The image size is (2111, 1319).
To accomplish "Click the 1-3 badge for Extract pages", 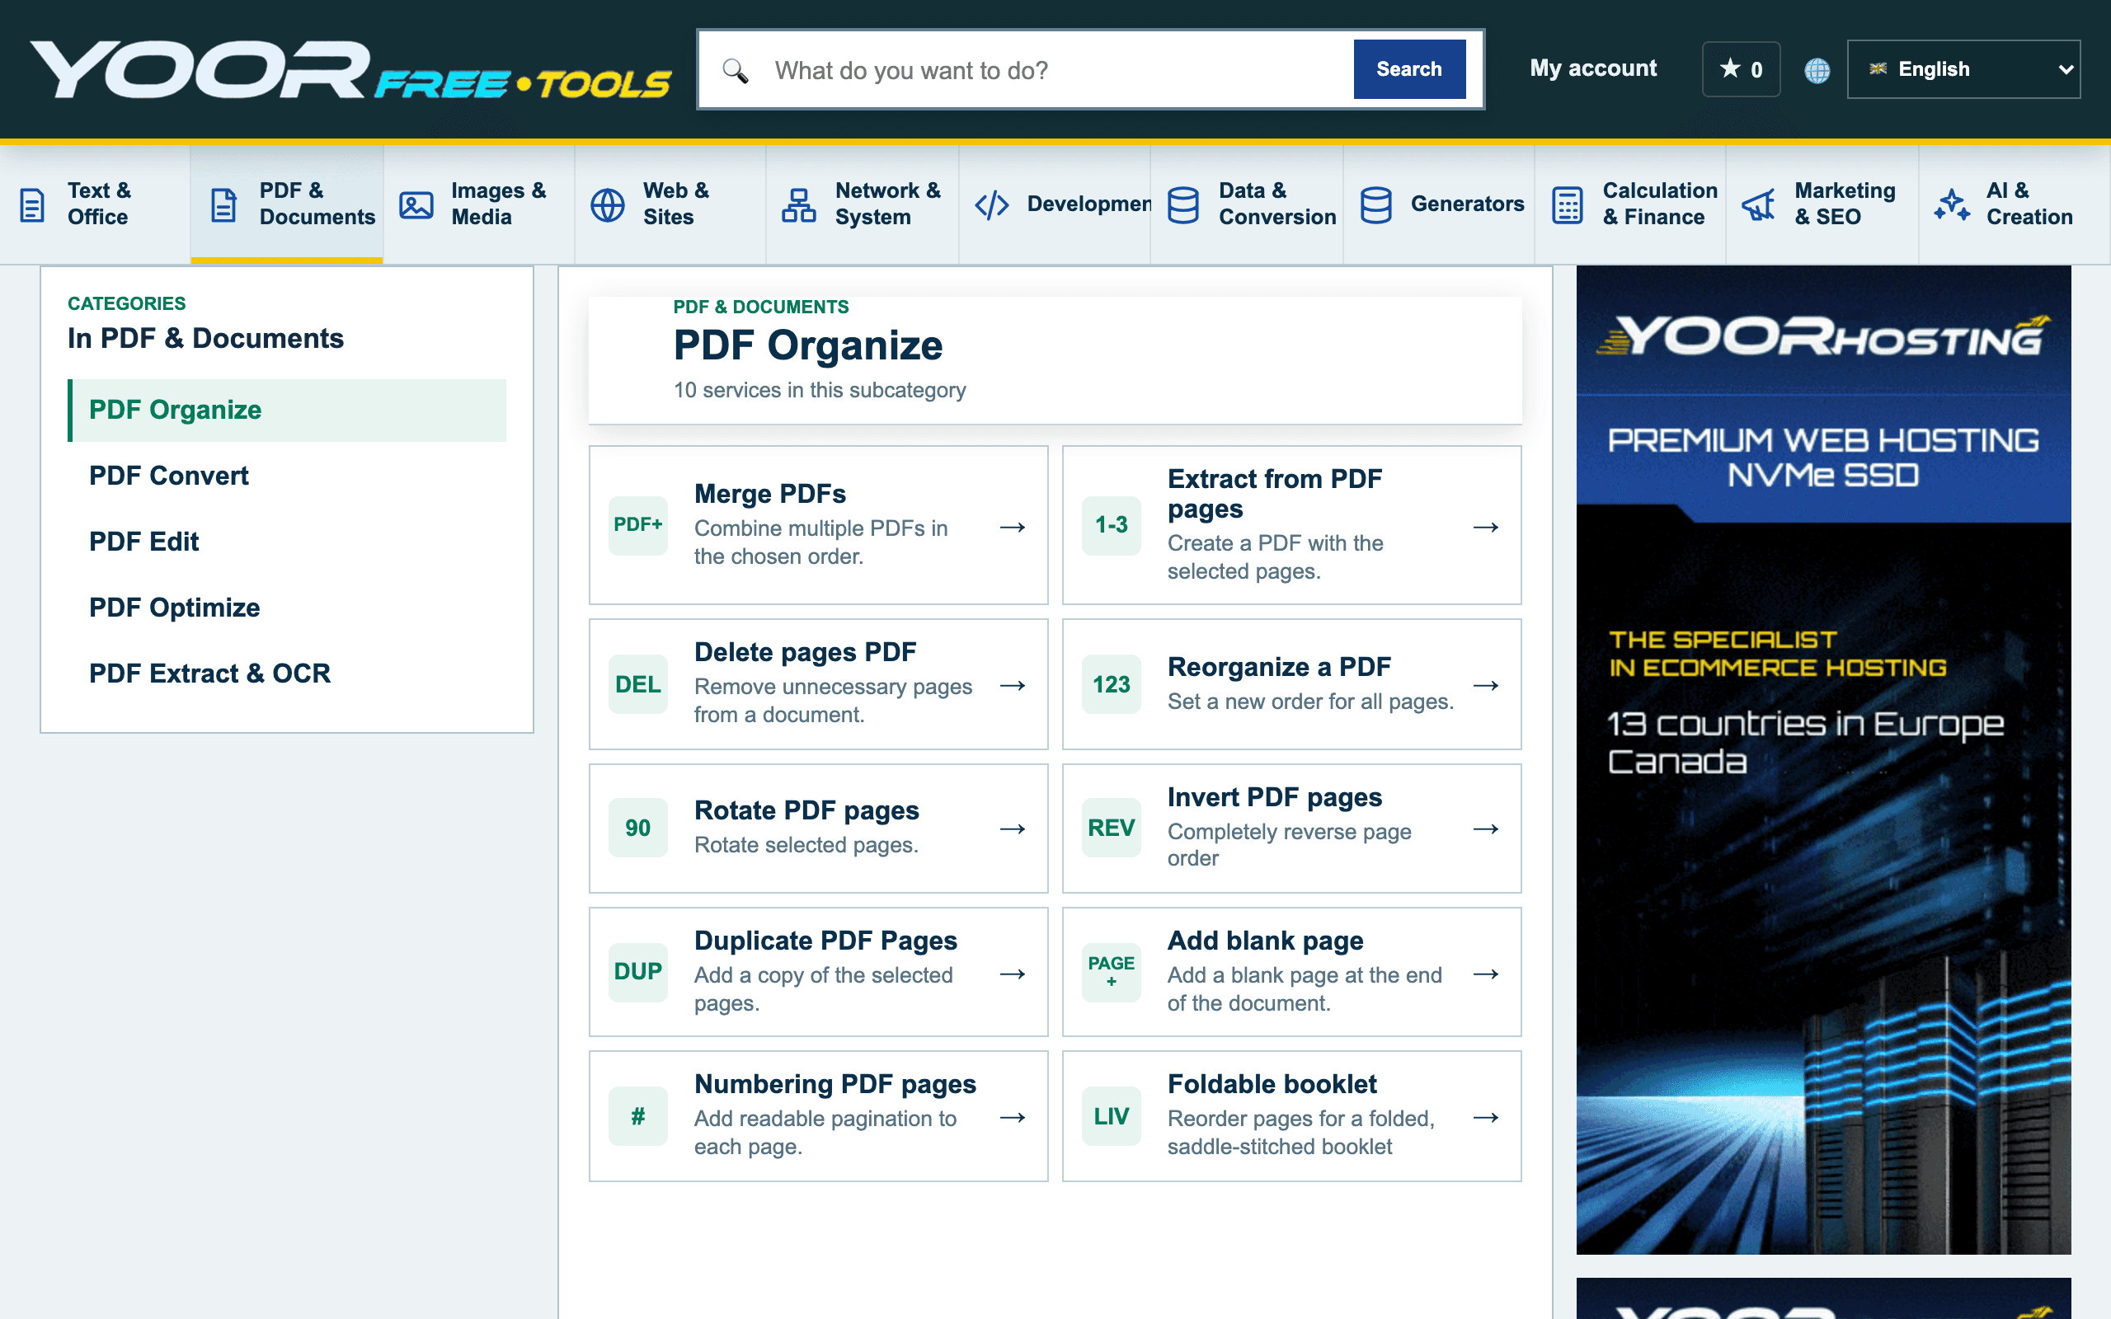I will [x=1112, y=525].
